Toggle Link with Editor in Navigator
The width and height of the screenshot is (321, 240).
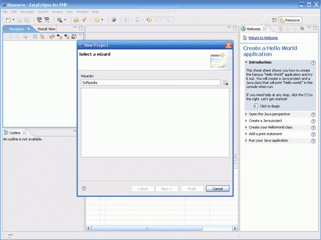(42, 37)
